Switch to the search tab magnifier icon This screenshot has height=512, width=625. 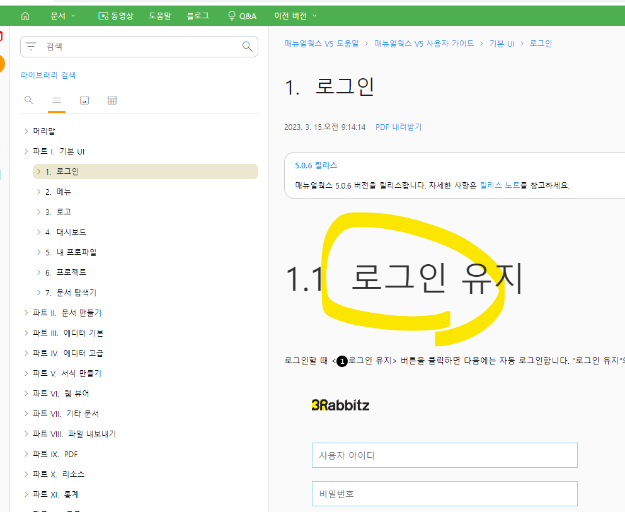(x=29, y=100)
